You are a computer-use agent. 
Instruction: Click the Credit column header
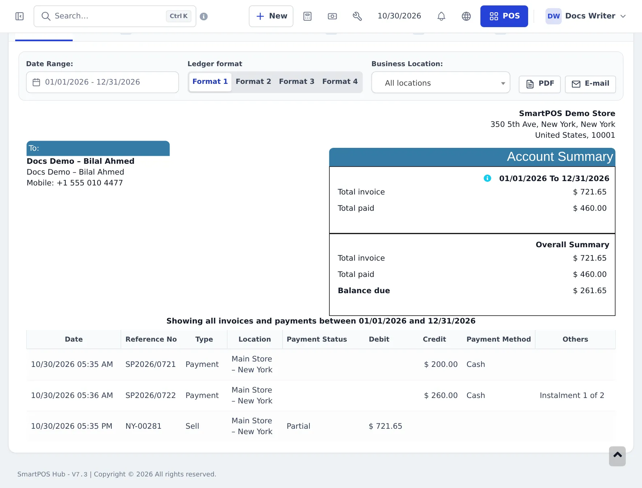pos(435,339)
